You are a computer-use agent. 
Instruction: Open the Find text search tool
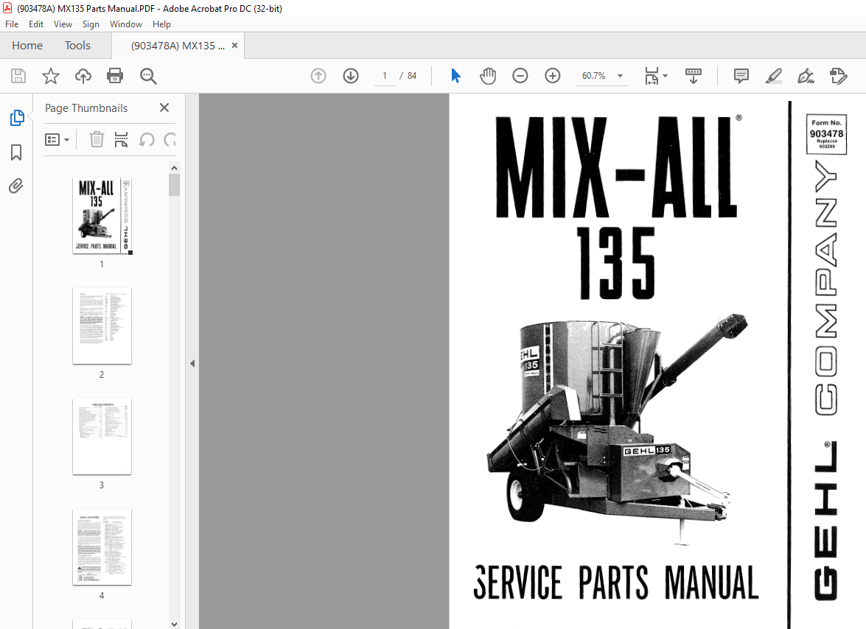tap(148, 76)
